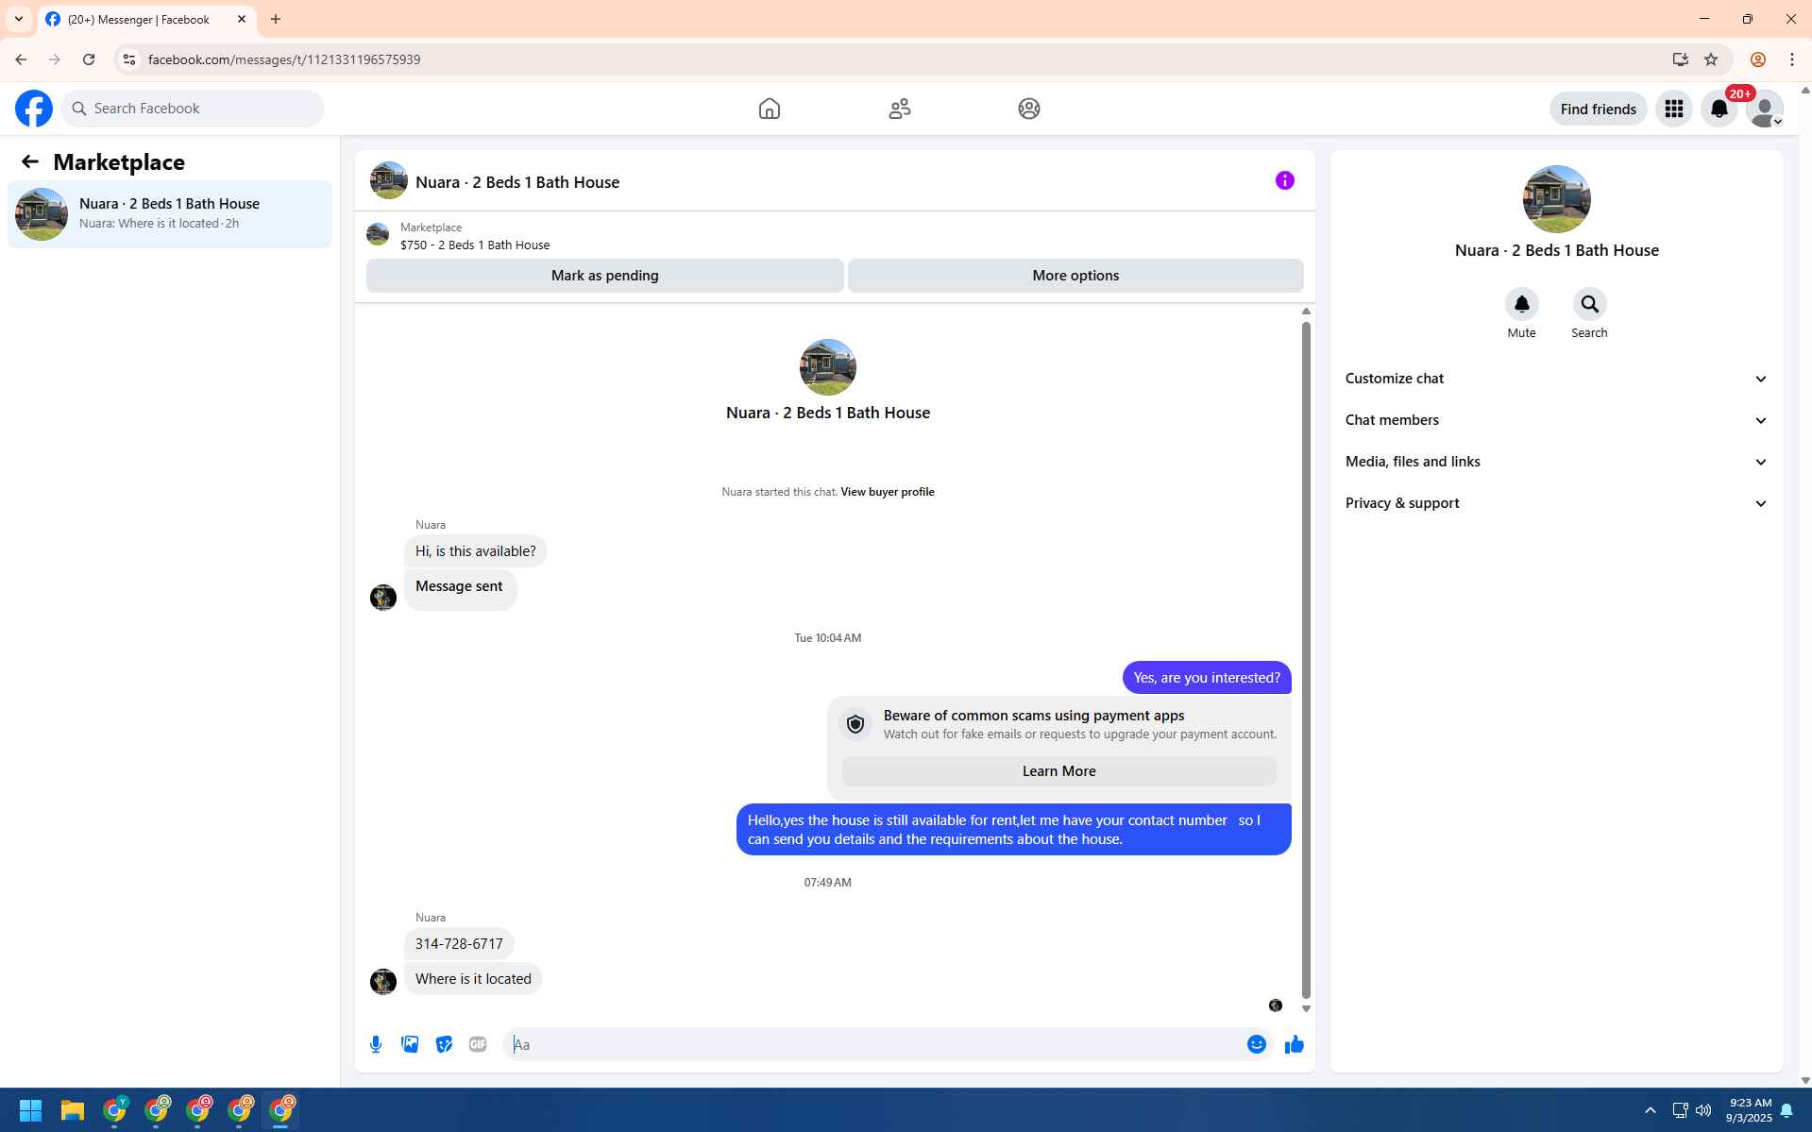Click the chat vertical scrollbar thumb
The height and width of the screenshot is (1132, 1812).
point(1306,660)
